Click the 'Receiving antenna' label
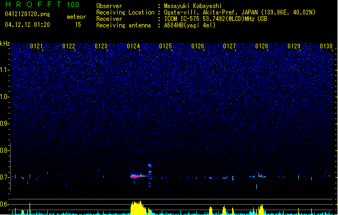Image resolution: width=338 pixels, height=215 pixels. click(124, 25)
